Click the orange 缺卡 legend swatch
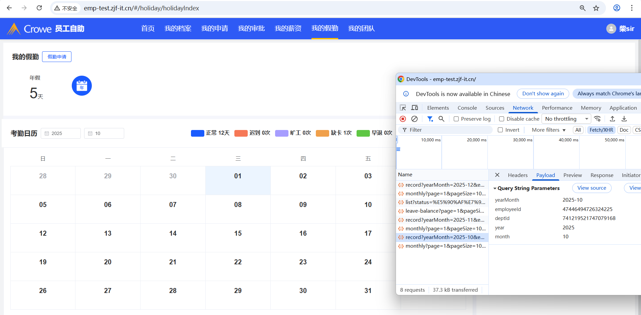 click(323, 133)
